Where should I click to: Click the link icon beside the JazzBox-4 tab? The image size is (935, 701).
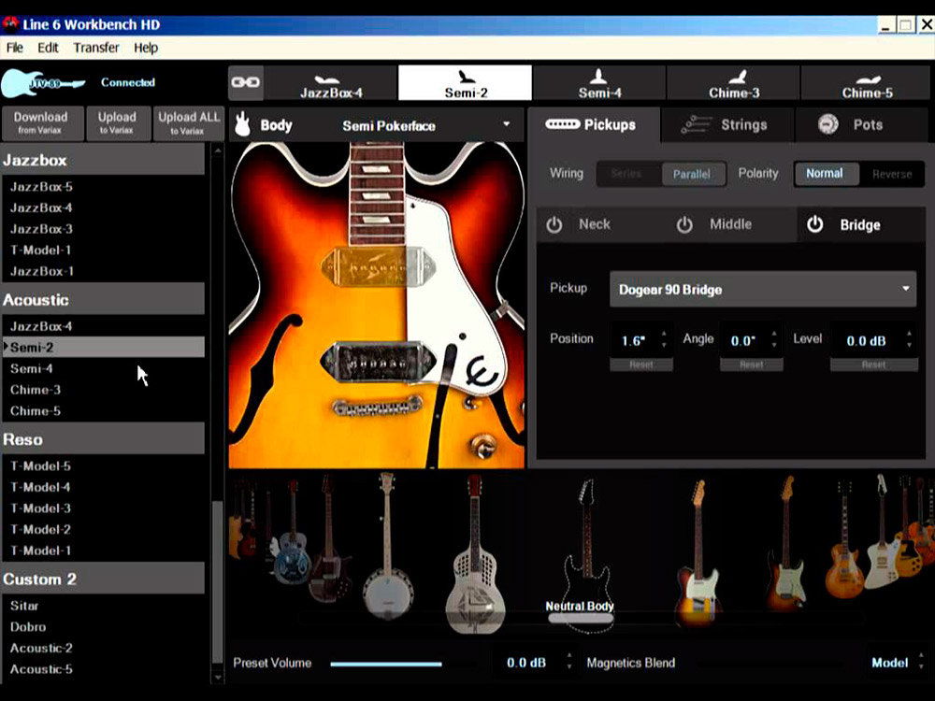245,82
